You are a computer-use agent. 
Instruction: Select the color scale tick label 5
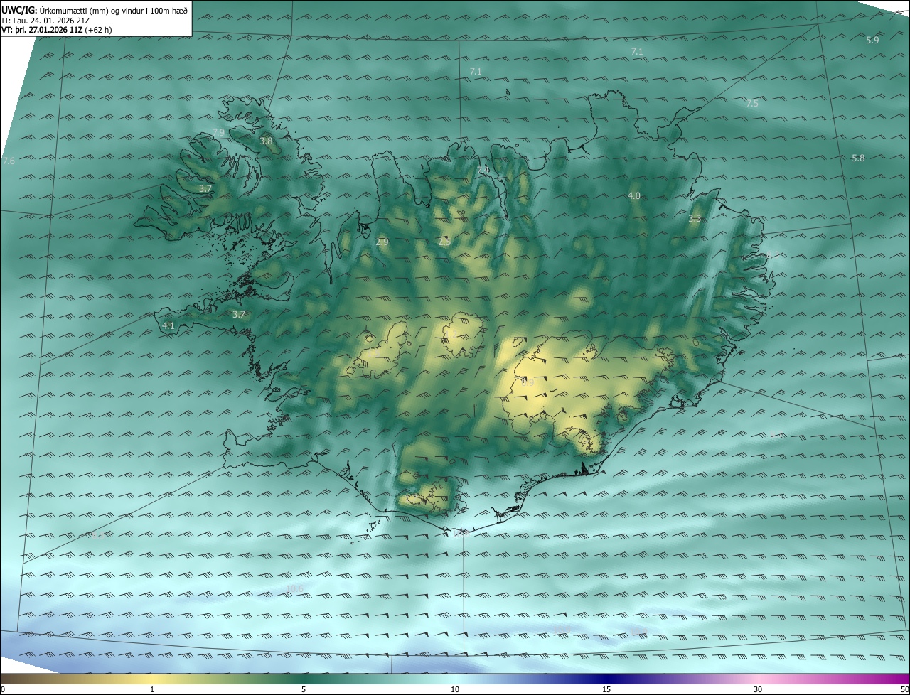pyautogui.click(x=304, y=689)
